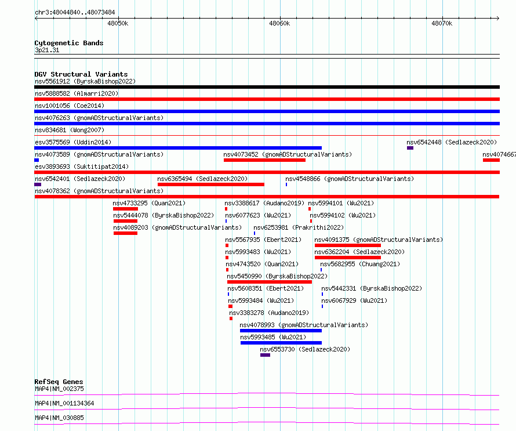Open nsv5994102 (Wu2021) label

pos(343,215)
